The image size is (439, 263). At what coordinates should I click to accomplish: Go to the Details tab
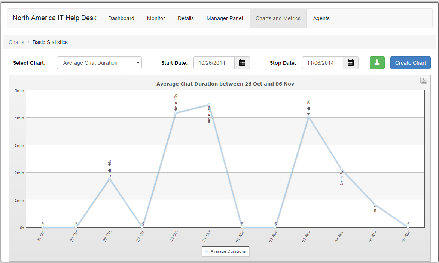(x=186, y=18)
